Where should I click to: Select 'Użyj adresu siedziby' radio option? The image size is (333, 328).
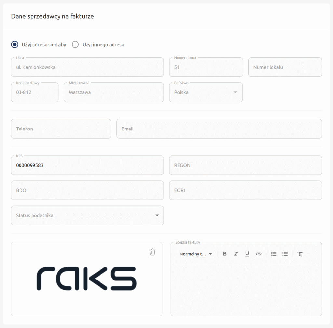(x=15, y=45)
